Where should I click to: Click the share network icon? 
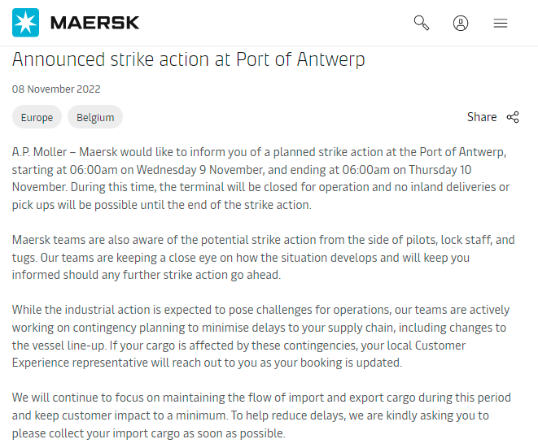click(x=513, y=117)
